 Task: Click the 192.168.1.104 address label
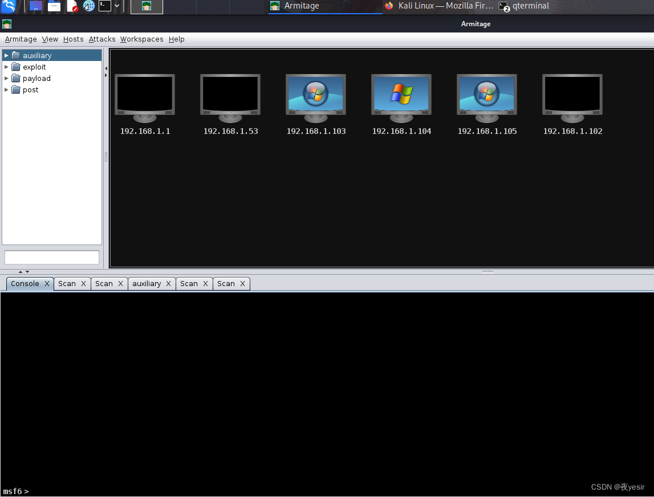401,131
